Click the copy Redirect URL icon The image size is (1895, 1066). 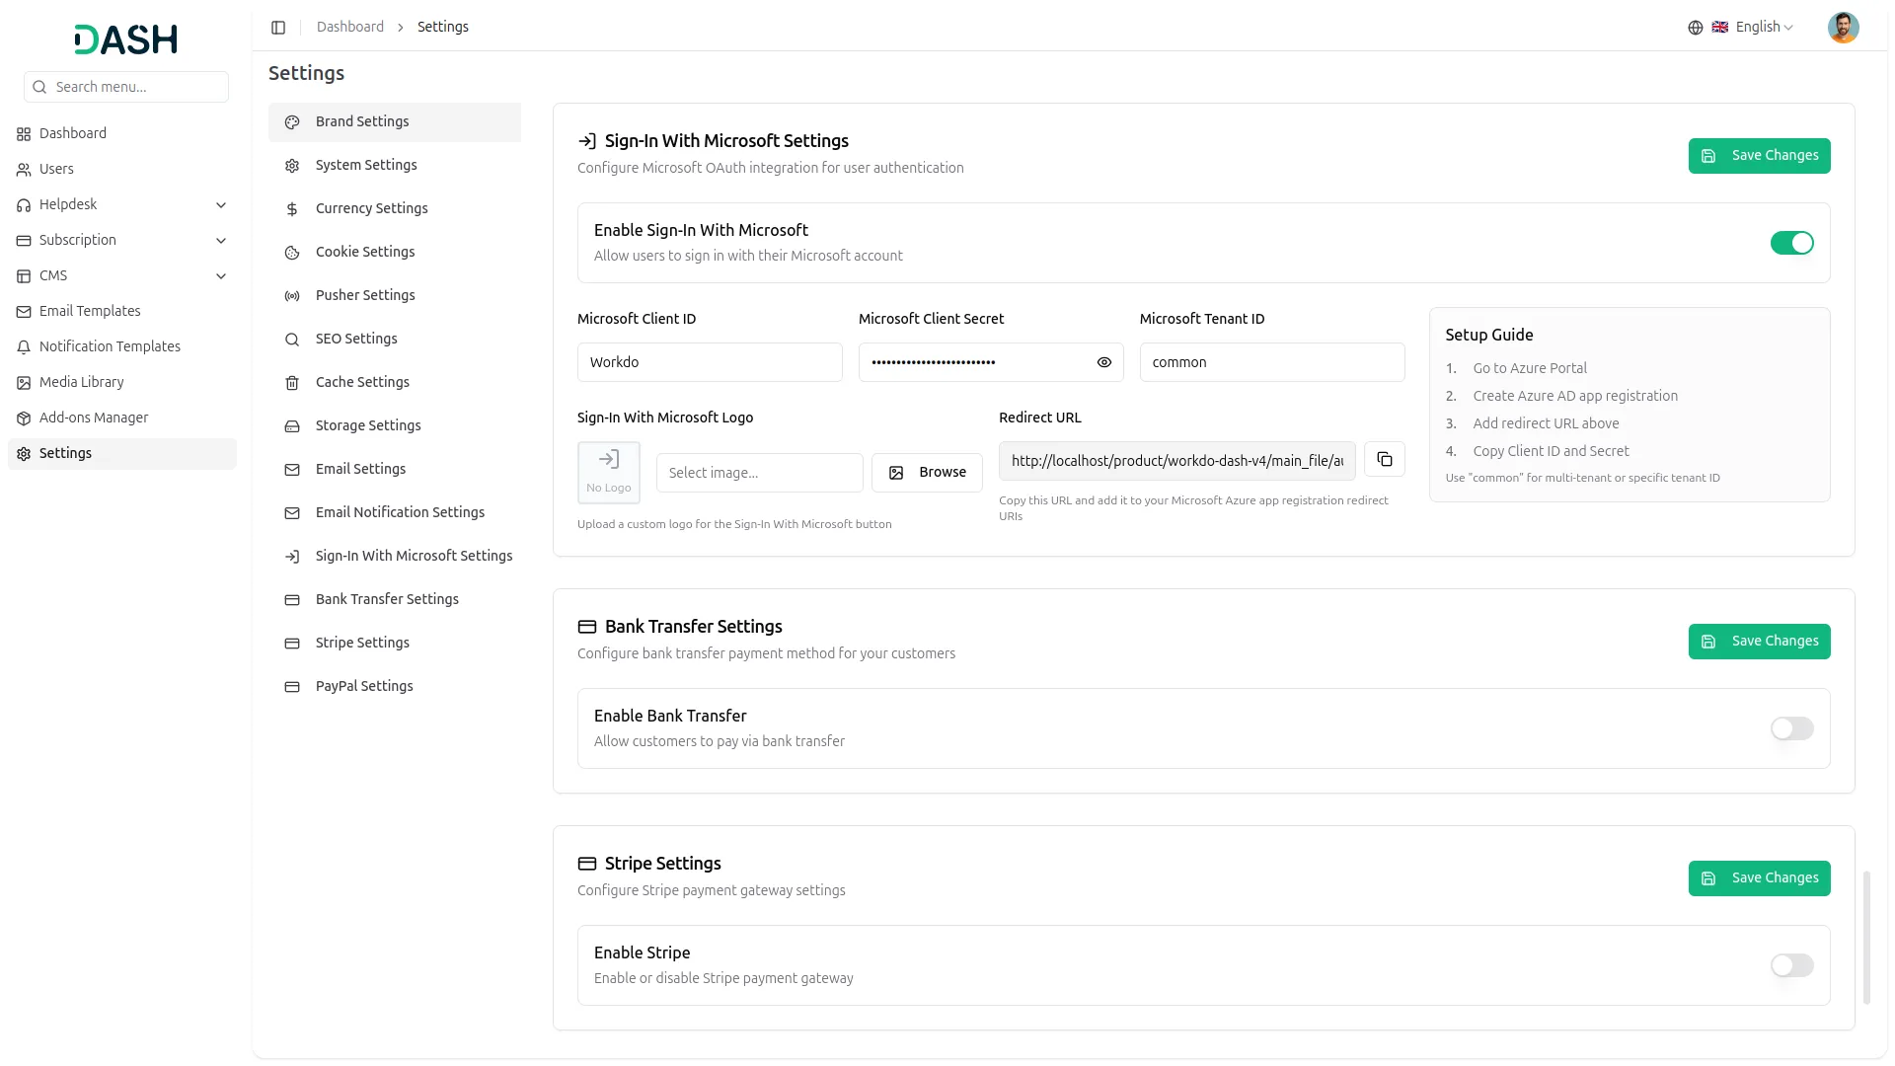(x=1384, y=460)
